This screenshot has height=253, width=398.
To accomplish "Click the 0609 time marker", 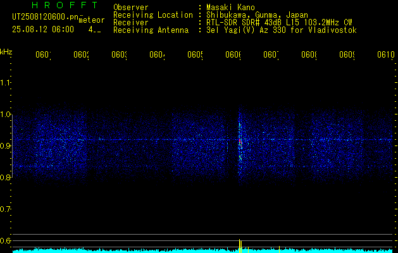I will (x=347, y=55).
